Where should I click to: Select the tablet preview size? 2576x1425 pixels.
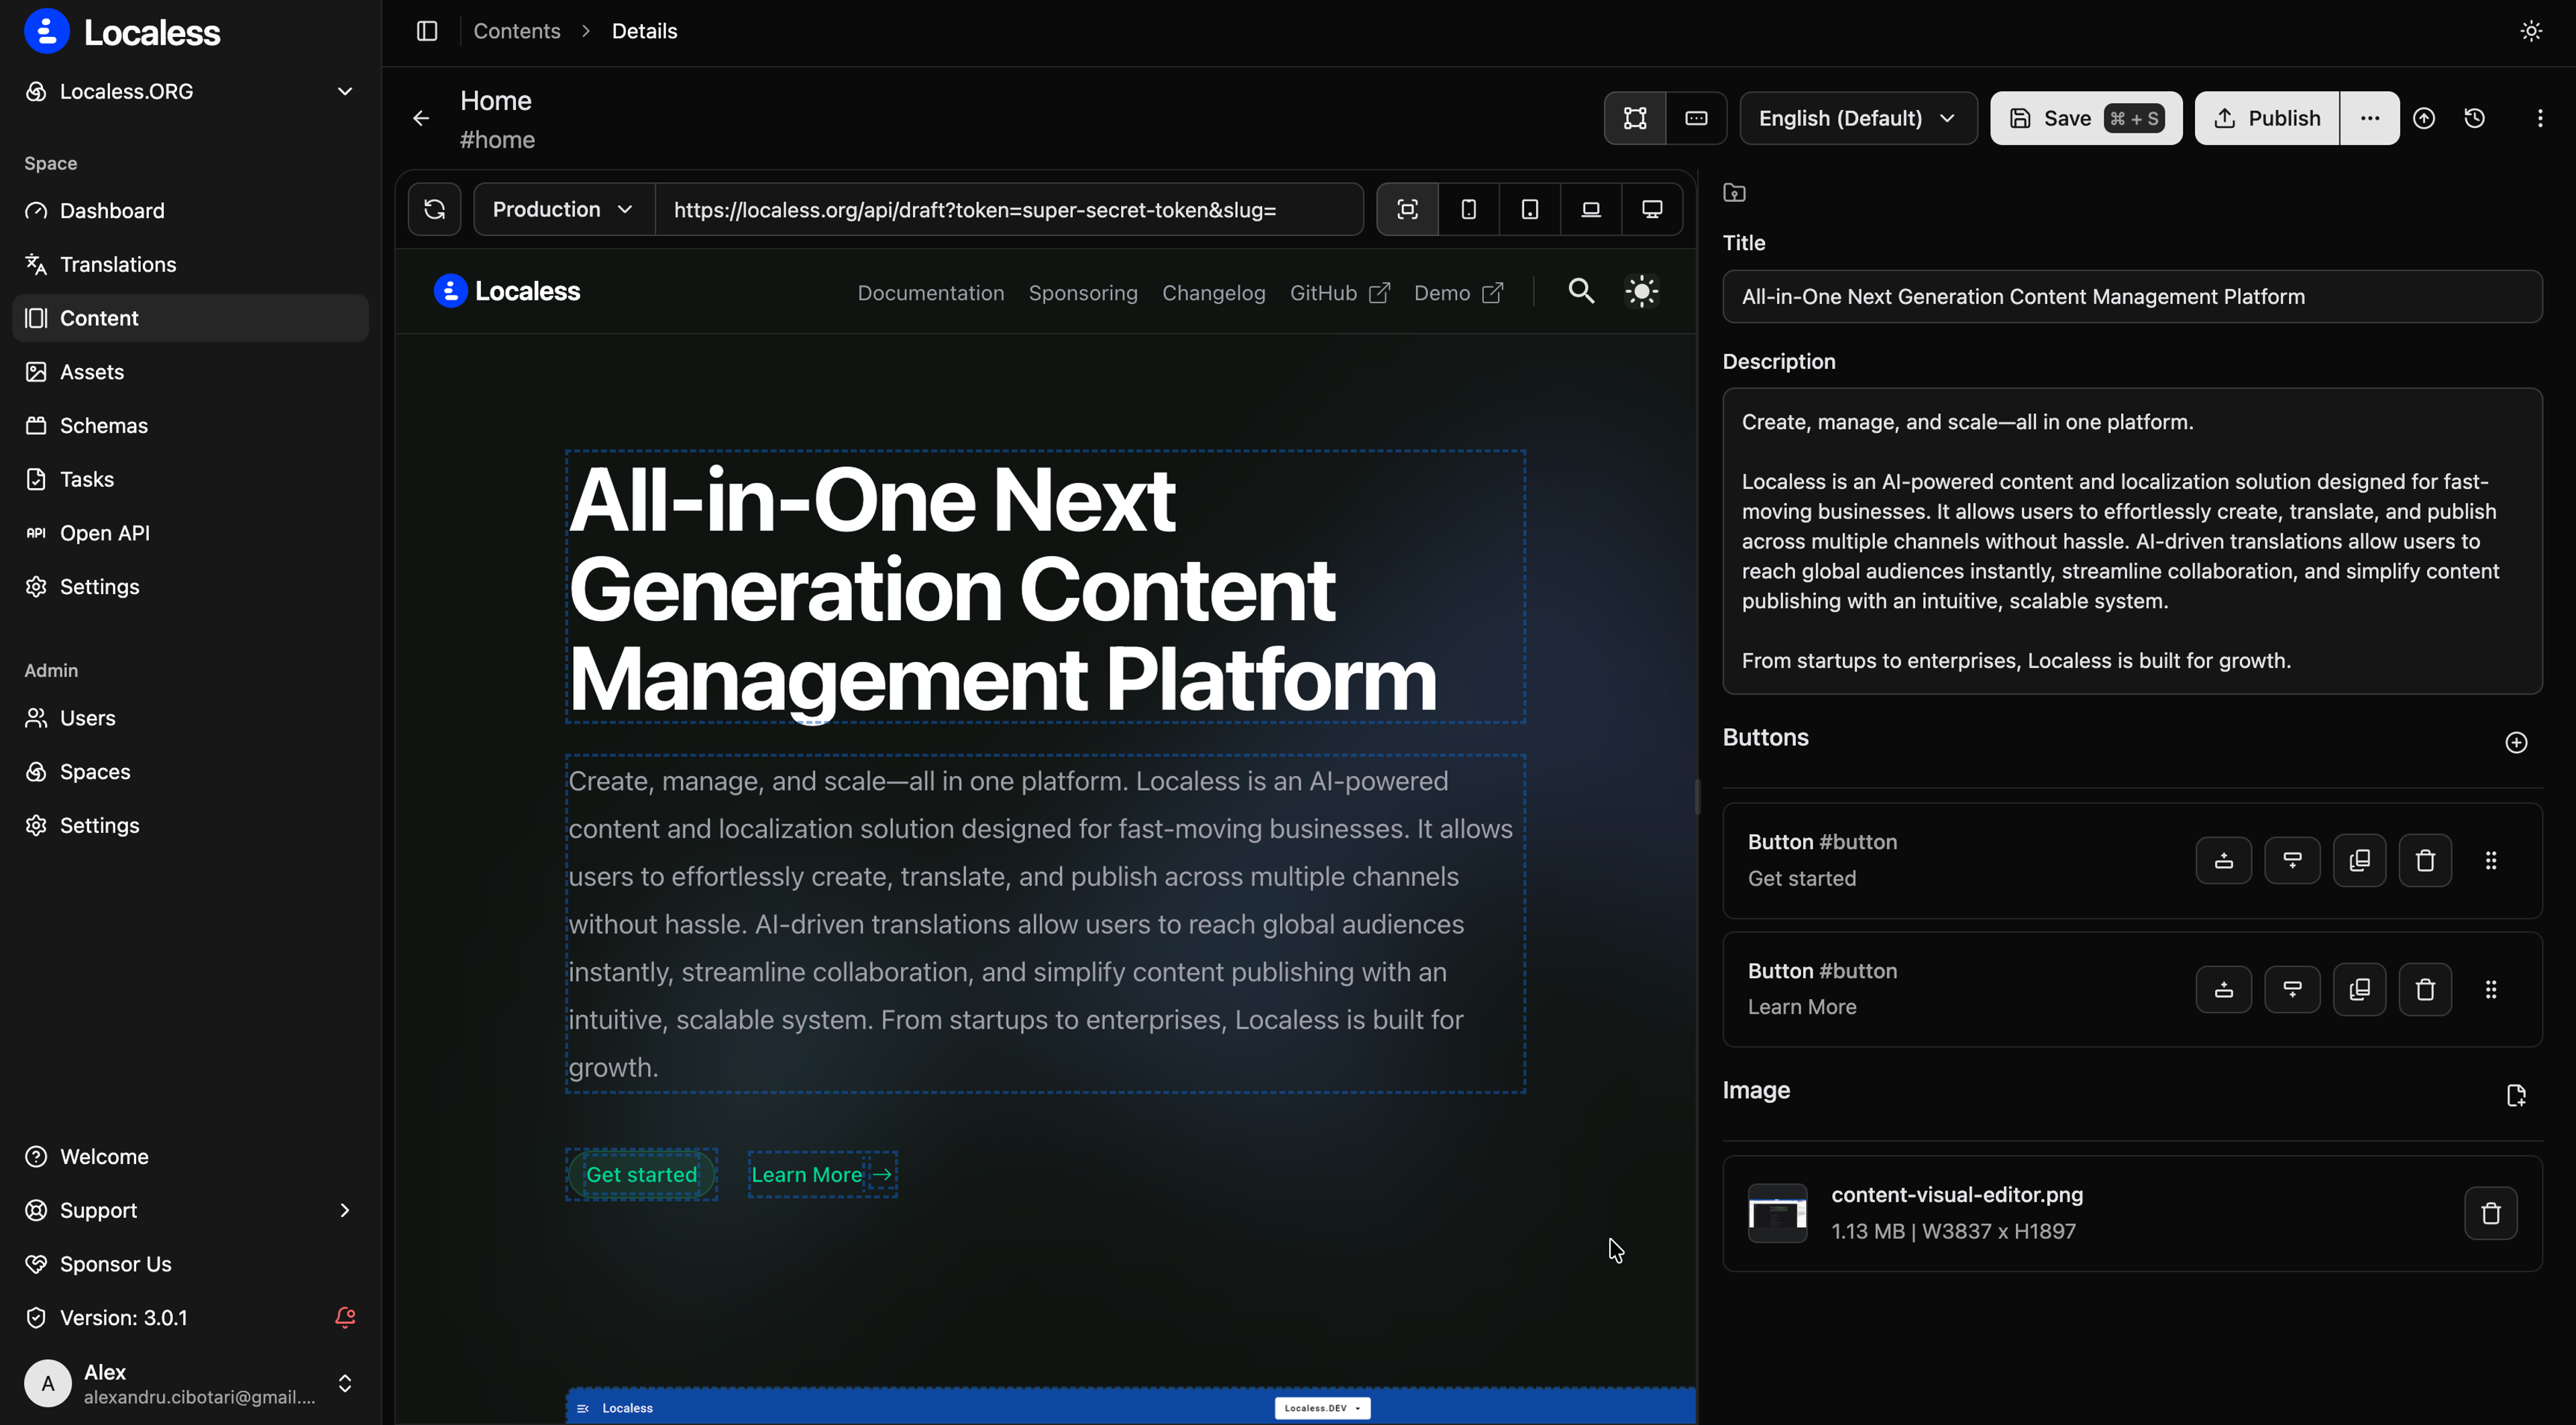[1529, 209]
